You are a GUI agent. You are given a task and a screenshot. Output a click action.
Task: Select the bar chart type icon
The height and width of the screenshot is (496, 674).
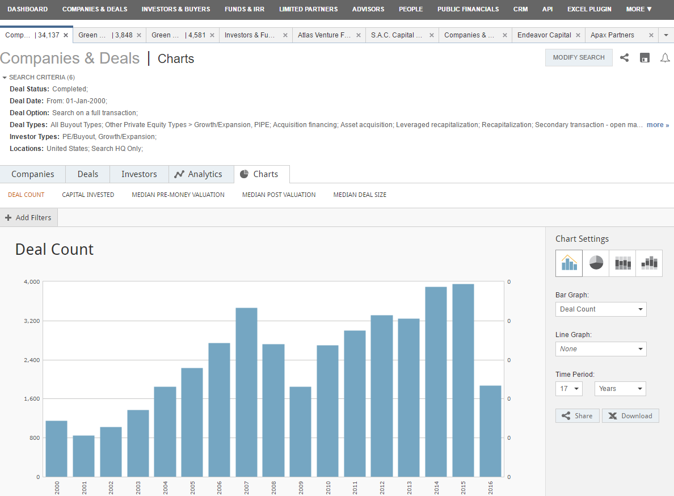pyautogui.click(x=569, y=263)
